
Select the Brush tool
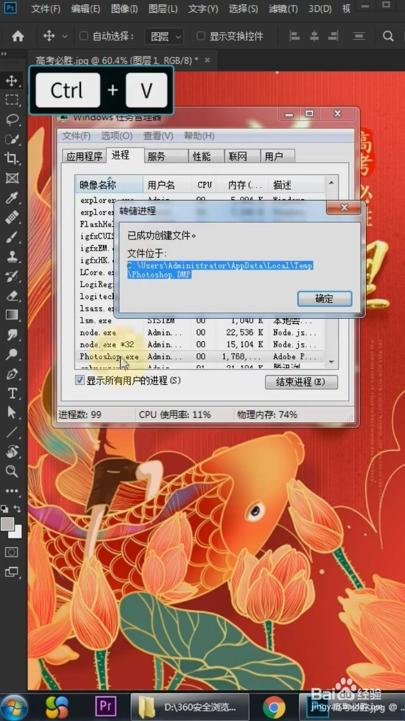tap(12, 237)
